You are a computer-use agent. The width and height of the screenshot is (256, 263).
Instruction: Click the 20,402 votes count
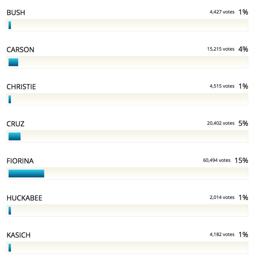221,123
